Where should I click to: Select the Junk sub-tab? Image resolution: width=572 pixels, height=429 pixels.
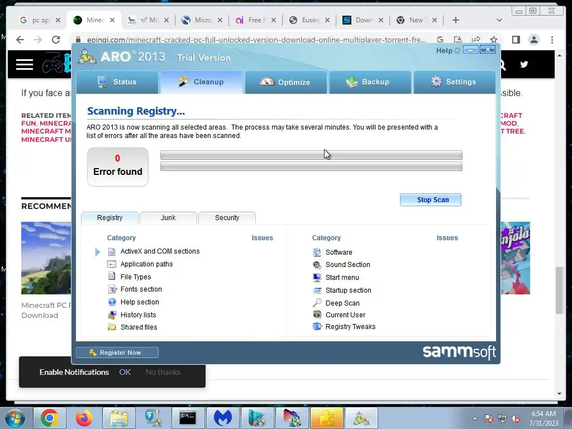pos(168,218)
